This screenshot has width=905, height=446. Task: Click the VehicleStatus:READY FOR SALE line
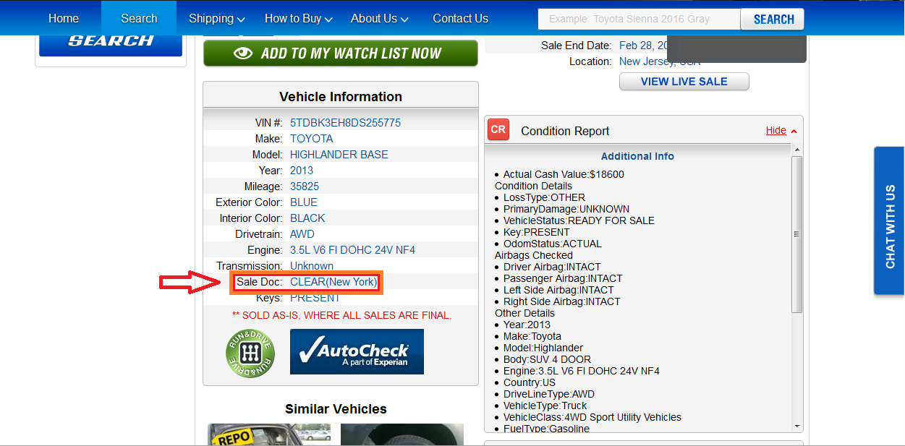(579, 220)
